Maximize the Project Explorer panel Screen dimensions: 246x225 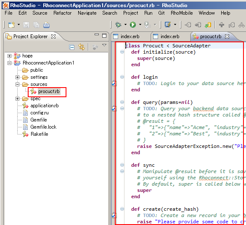(104, 36)
